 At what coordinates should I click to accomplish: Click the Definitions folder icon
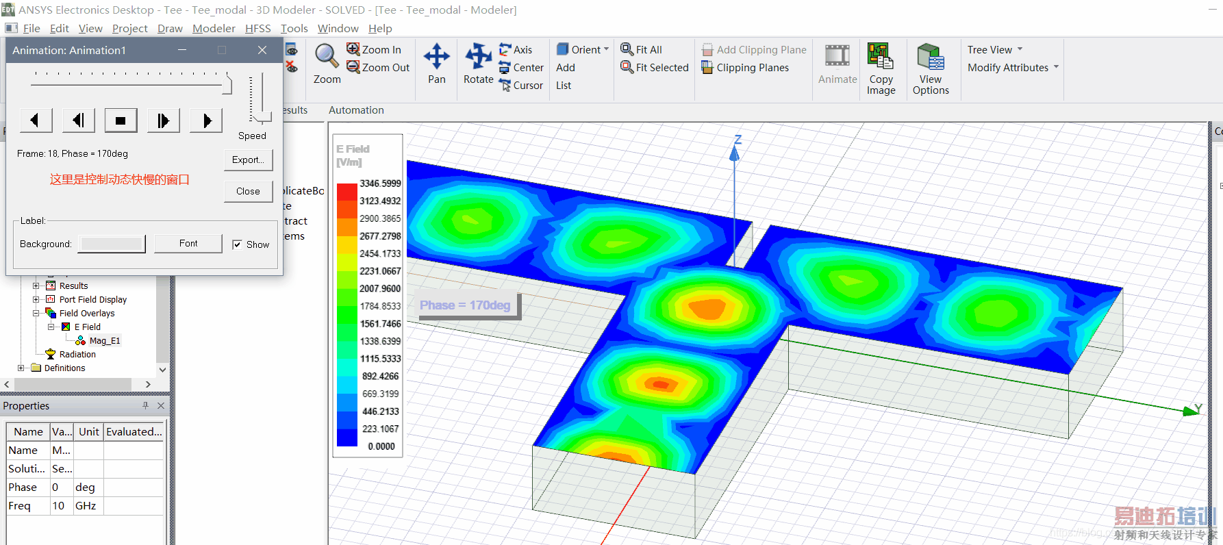pyautogui.click(x=36, y=368)
